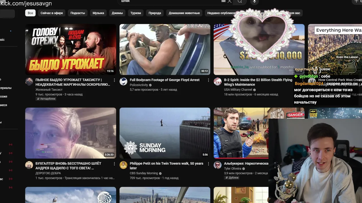Open three-dot menu for БУХГАЛТЕР ВНОВЬ БЕССТРАШНО video
This screenshot has width=362, height=203.
point(114,164)
